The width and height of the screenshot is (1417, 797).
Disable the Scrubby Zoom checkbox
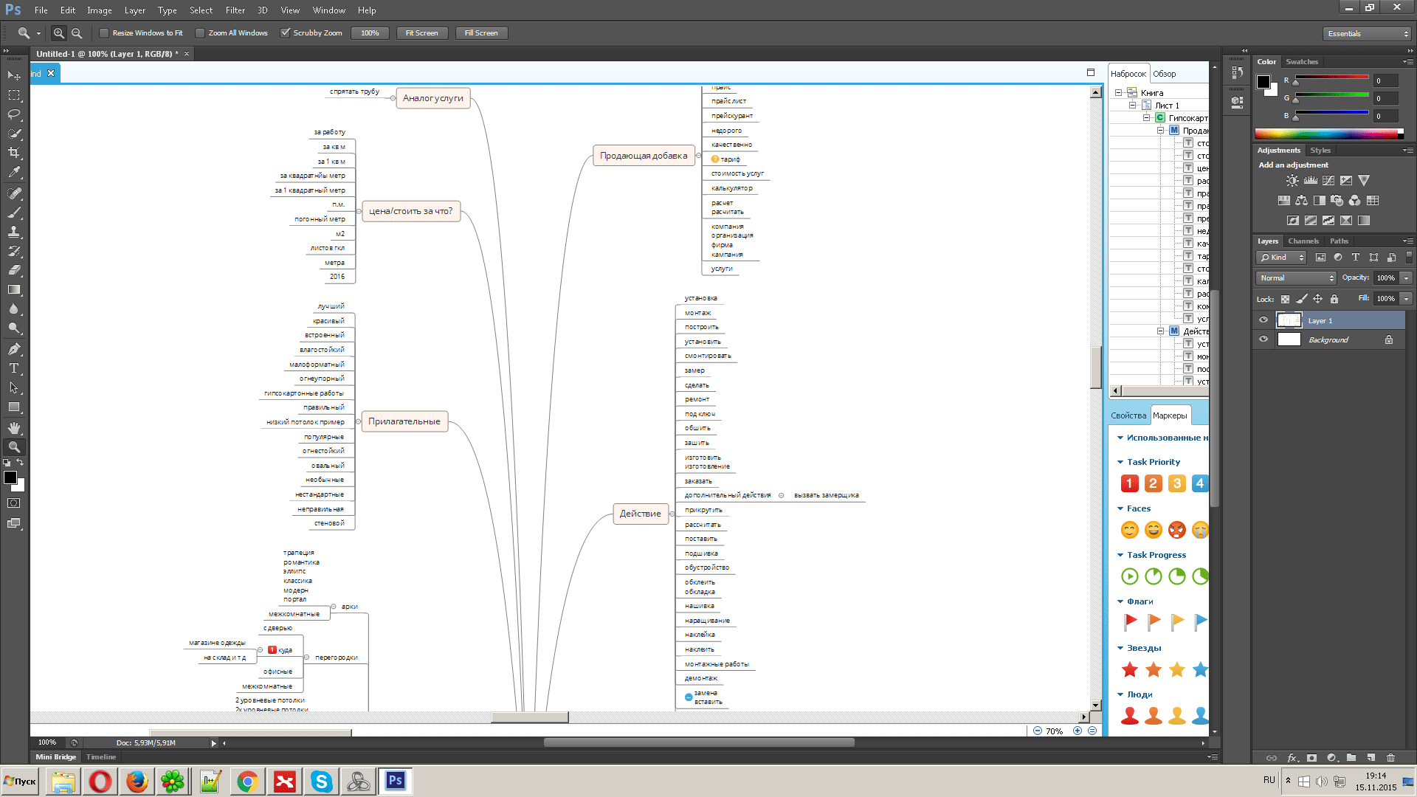[x=285, y=33]
